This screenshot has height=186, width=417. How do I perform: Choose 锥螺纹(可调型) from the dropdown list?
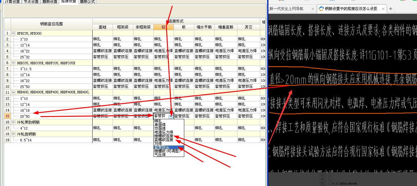169,151
